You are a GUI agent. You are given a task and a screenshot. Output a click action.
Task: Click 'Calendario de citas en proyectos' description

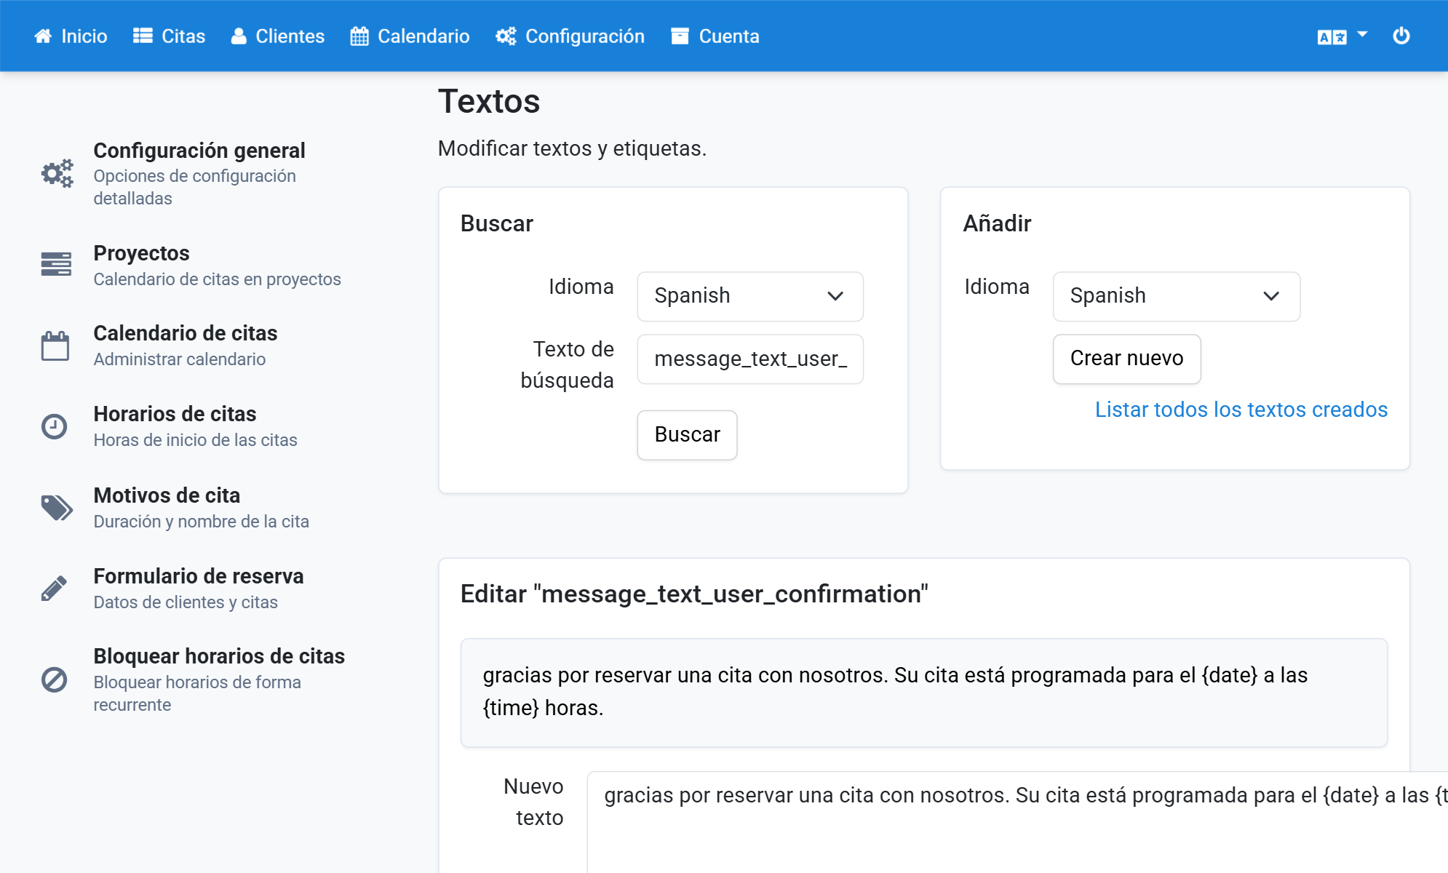tap(217, 279)
